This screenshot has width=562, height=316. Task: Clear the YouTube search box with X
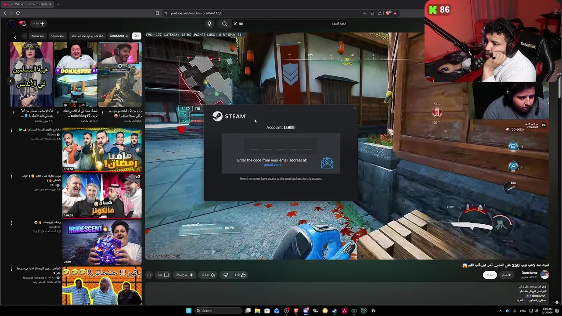(x=235, y=24)
